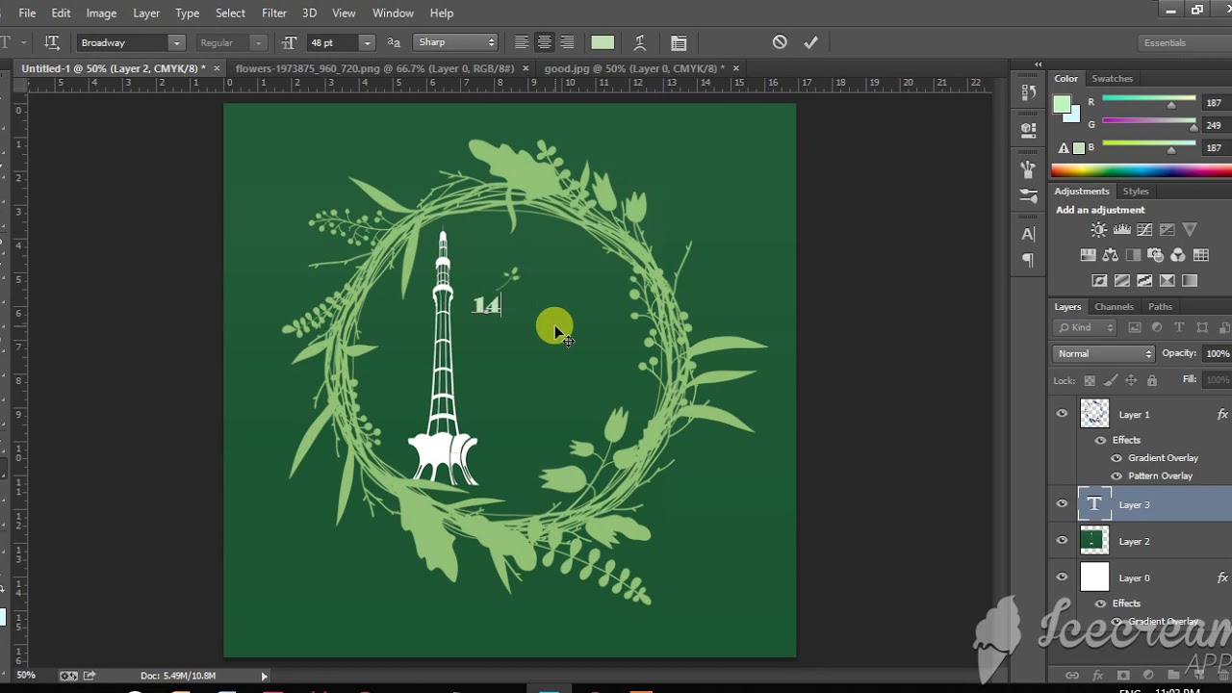The height and width of the screenshot is (693, 1232).
Task: Open the Paragraph panel icon in dock
Action: click(1028, 261)
